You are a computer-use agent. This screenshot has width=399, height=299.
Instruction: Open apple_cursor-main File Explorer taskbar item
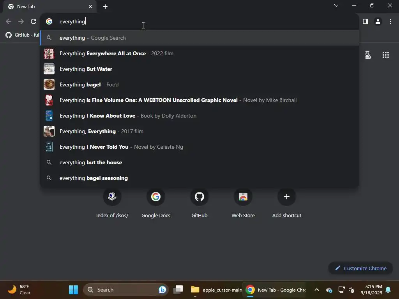216,290
